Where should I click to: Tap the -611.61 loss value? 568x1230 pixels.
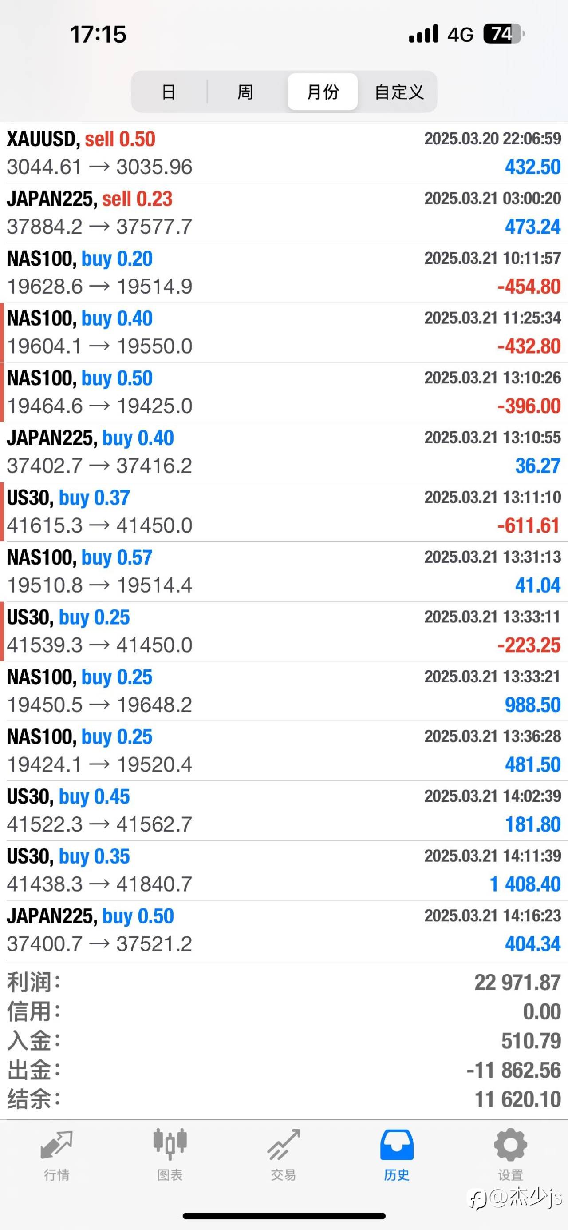529,525
